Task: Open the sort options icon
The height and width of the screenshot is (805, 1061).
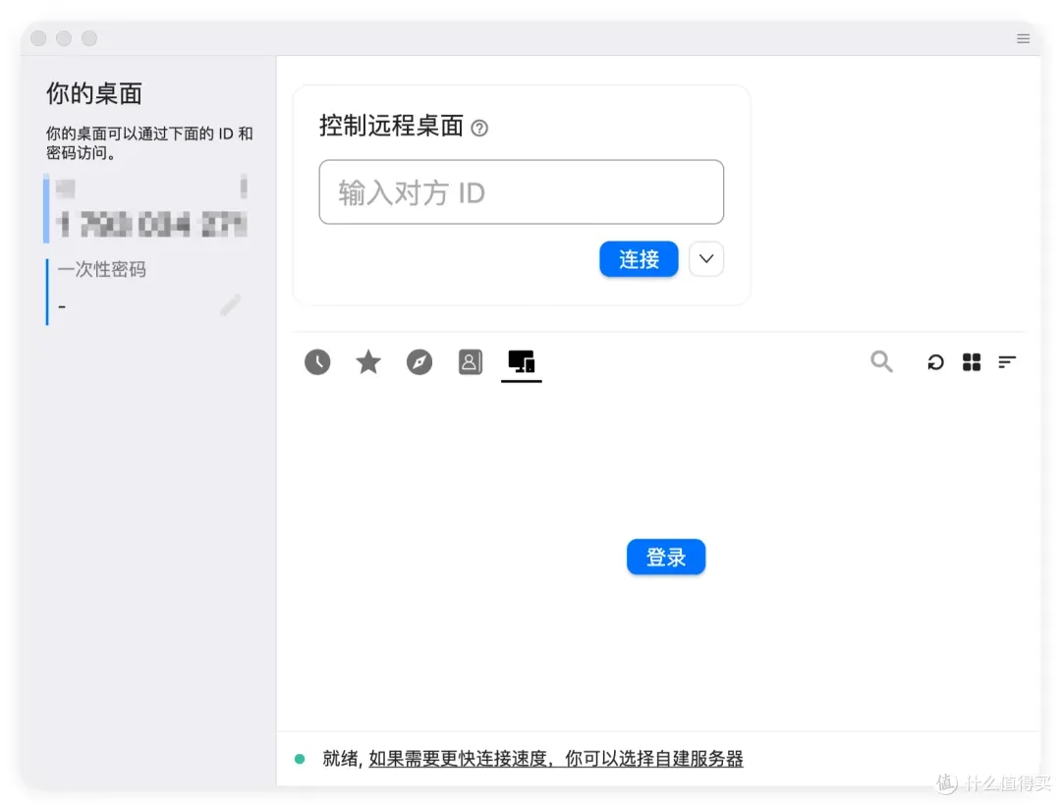Action: 1007,362
